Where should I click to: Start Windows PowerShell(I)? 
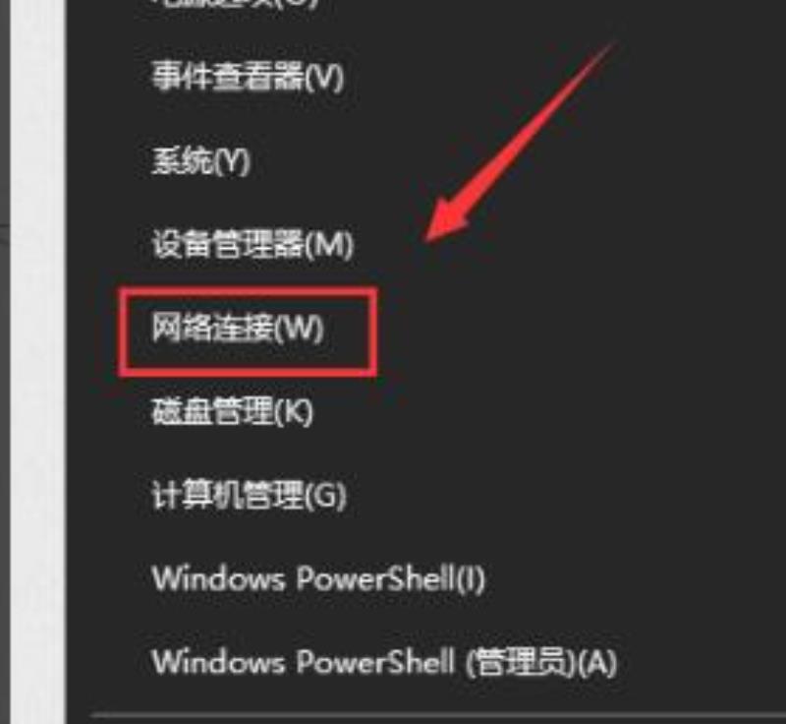[318, 578]
